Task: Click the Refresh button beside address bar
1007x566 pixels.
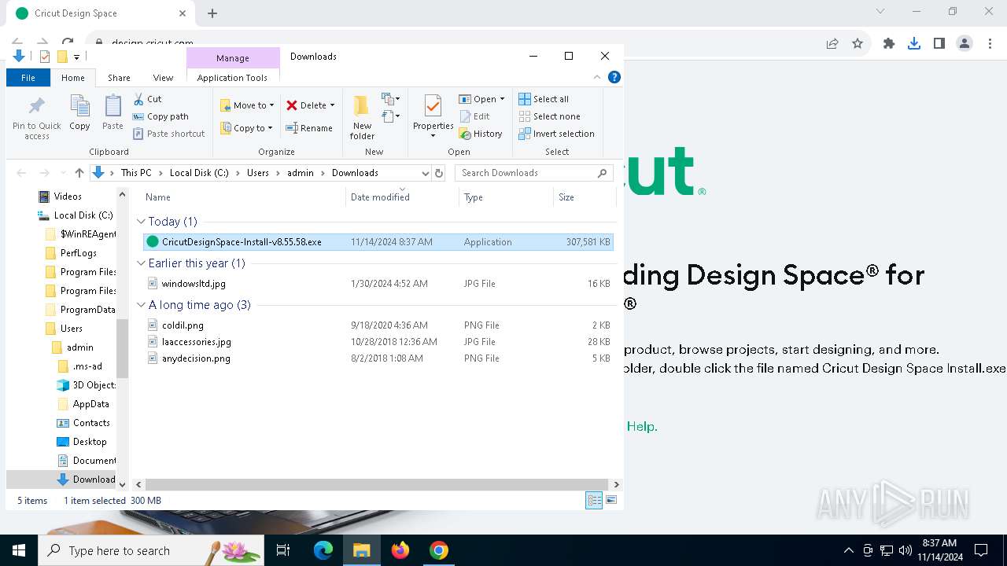Action: 439,173
